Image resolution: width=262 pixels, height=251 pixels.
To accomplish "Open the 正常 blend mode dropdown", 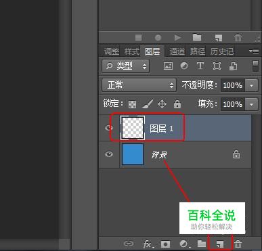I will pyautogui.click(x=139, y=85).
